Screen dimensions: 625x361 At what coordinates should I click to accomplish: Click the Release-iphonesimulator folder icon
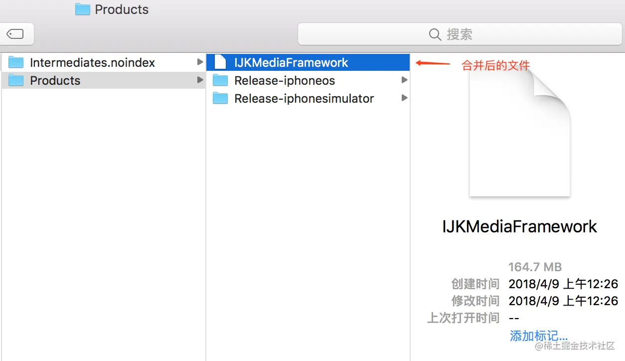pyautogui.click(x=220, y=98)
